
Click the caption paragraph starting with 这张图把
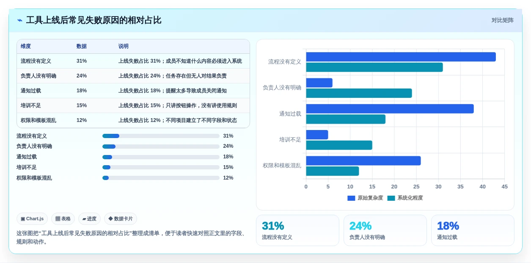[132, 238]
